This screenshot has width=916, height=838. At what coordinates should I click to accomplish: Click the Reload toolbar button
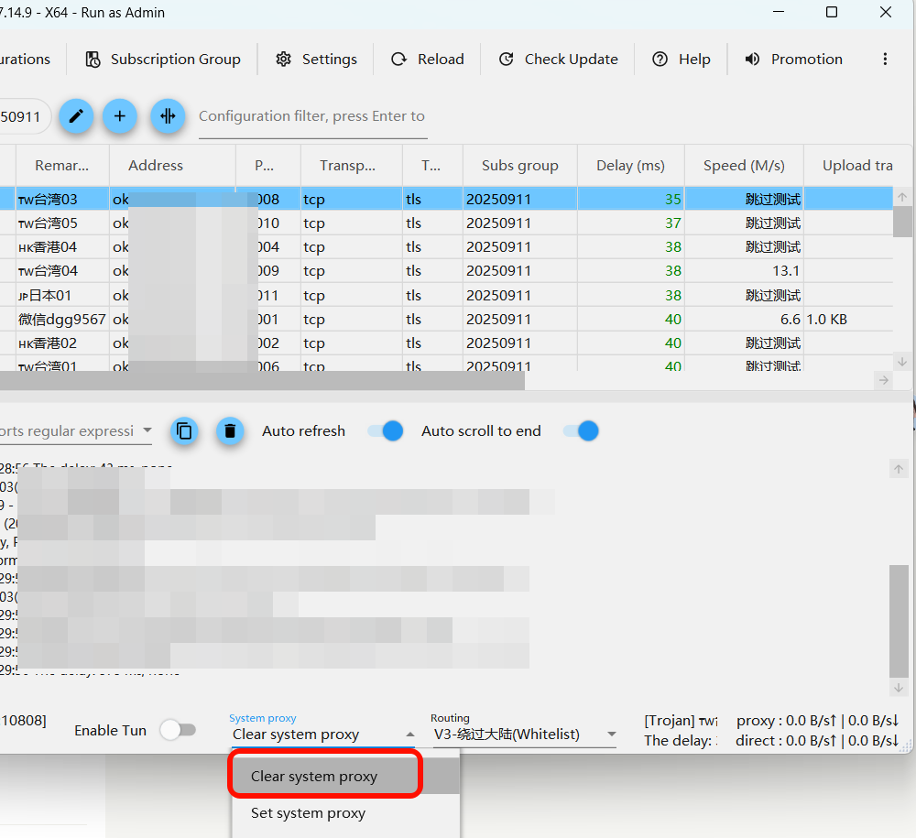(428, 60)
